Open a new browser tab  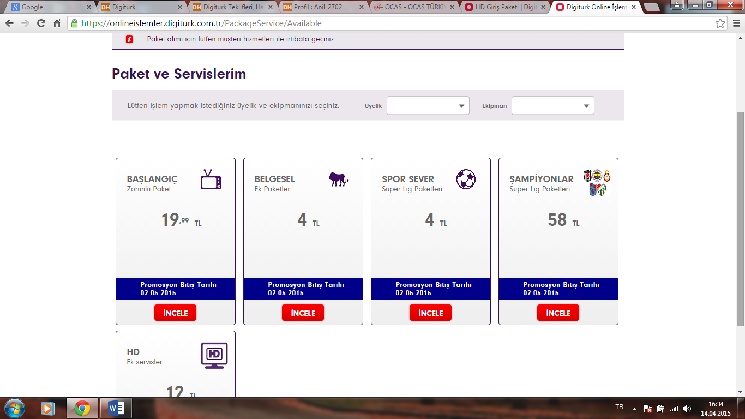pyautogui.click(x=652, y=8)
